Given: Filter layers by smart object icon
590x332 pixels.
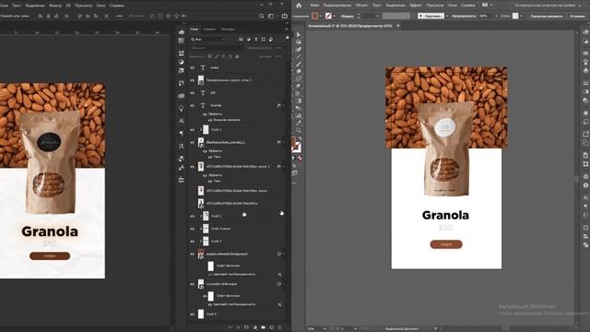Looking at the screenshot, I should [x=271, y=39].
